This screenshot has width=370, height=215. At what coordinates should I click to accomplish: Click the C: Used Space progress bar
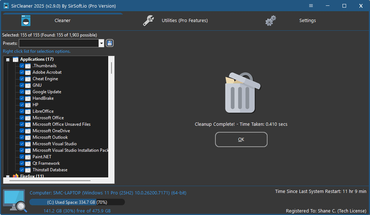point(77,202)
